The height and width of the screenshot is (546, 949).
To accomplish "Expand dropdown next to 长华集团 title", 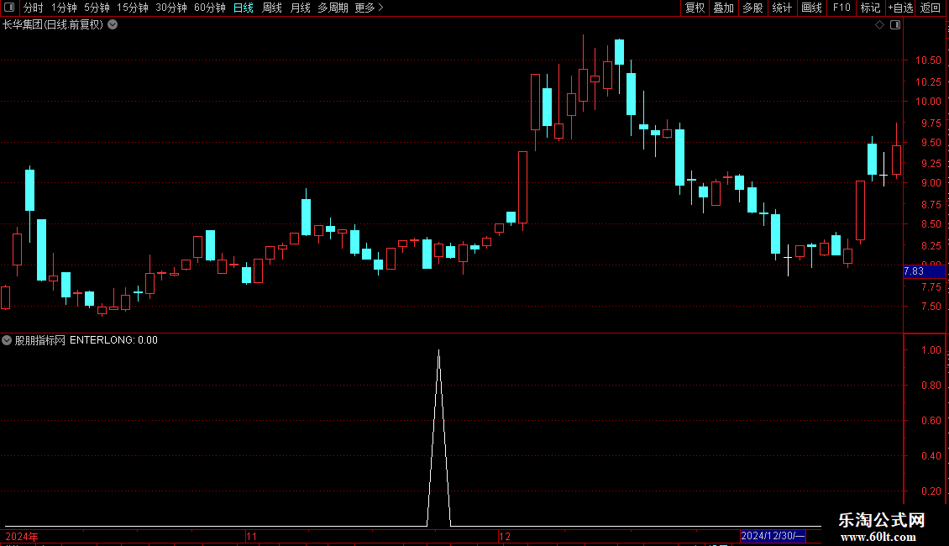I will pyautogui.click(x=113, y=25).
